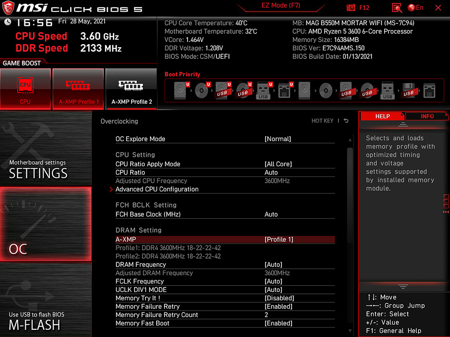The width and height of the screenshot is (450, 337).
Task: Select the UEFI USB CD/DVD boot icon
Action: pyautogui.click(x=243, y=90)
